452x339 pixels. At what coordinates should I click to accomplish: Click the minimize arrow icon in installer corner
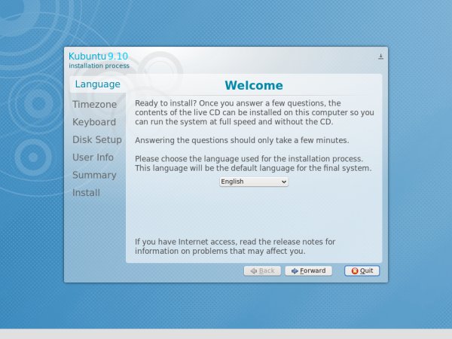pyautogui.click(x=380, y=56)
